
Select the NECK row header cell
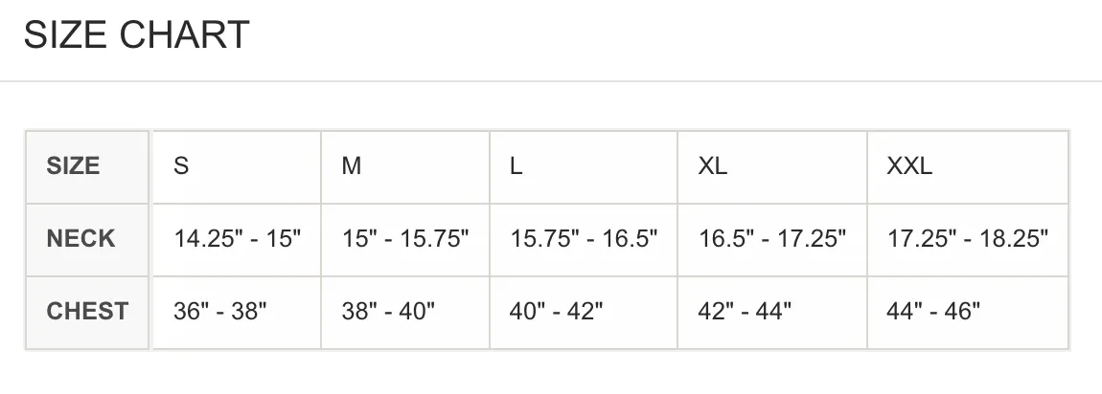(x=88, y=240)
